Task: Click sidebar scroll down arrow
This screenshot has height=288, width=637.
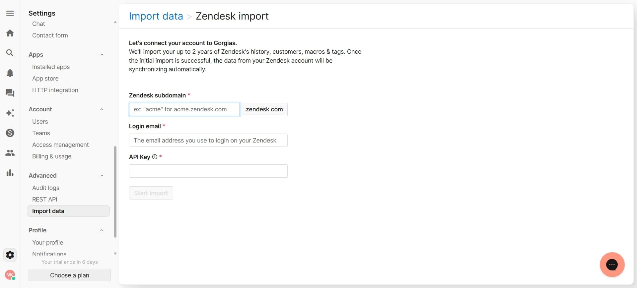Action: click(115, 254)
